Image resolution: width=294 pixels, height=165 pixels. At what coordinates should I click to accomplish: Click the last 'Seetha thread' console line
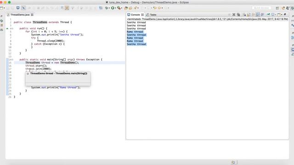pyautogui.click(x=136, y=44)
